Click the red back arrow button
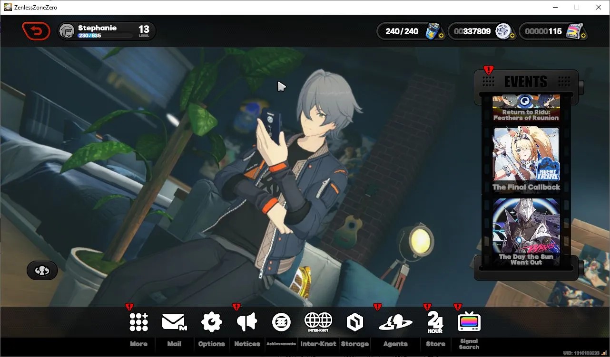Image resolution: width=610 pixels, height=357 pixels. (36, 31)
